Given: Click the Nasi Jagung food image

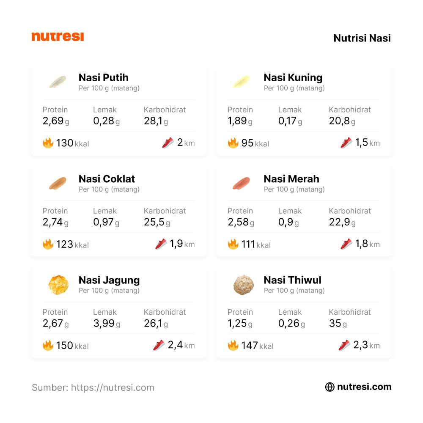Looking at the screenshot, I should point(58,285).
